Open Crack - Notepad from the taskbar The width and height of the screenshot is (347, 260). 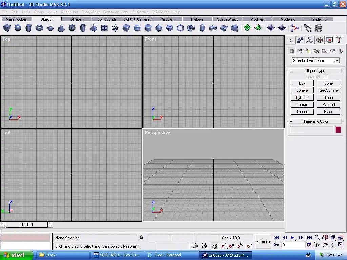[x=171, y=255]
